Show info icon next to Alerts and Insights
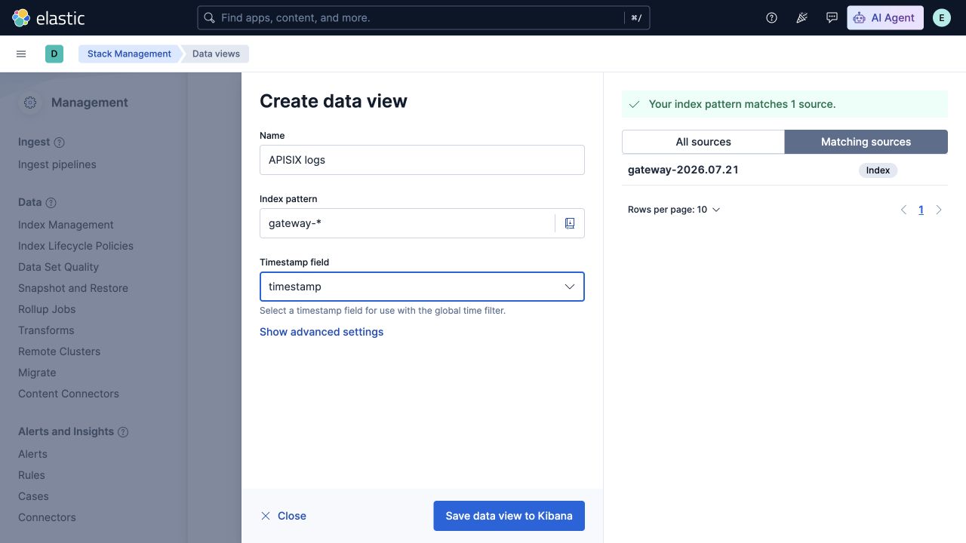Viewport: 966px width, 543px height. click(123, 432)
